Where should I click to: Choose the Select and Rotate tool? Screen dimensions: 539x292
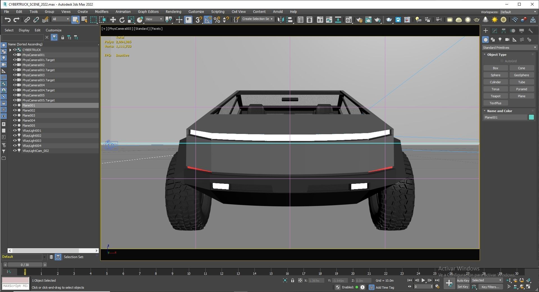click(x=122, y=20)
